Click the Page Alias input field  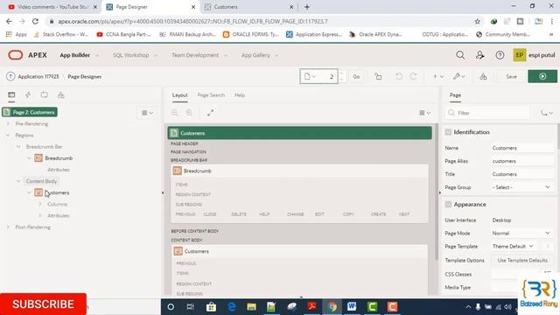[522, 161]
